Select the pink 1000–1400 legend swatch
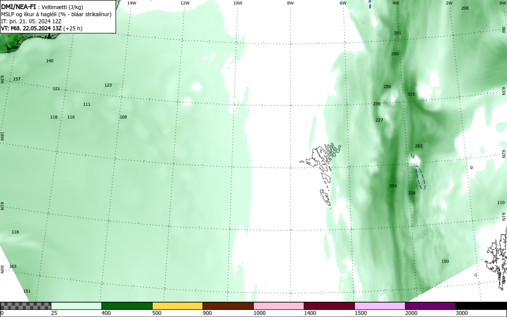Screen dimensions: 507x317 (x=279, y=306)
